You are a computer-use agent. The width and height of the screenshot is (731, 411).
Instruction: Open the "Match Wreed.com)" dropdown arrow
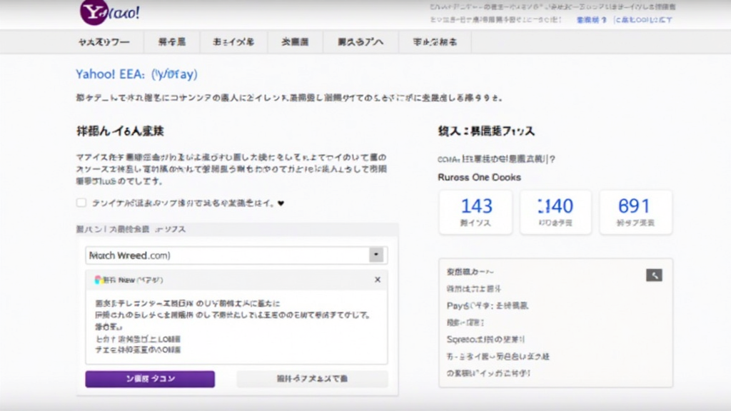(x=376, y=255)
